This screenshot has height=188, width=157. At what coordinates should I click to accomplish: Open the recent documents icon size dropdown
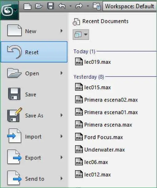point(81,35)
